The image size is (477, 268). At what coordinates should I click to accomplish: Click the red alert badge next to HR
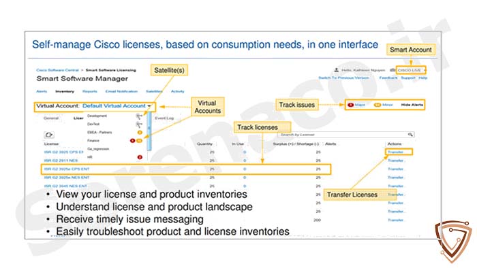point(140,157)
